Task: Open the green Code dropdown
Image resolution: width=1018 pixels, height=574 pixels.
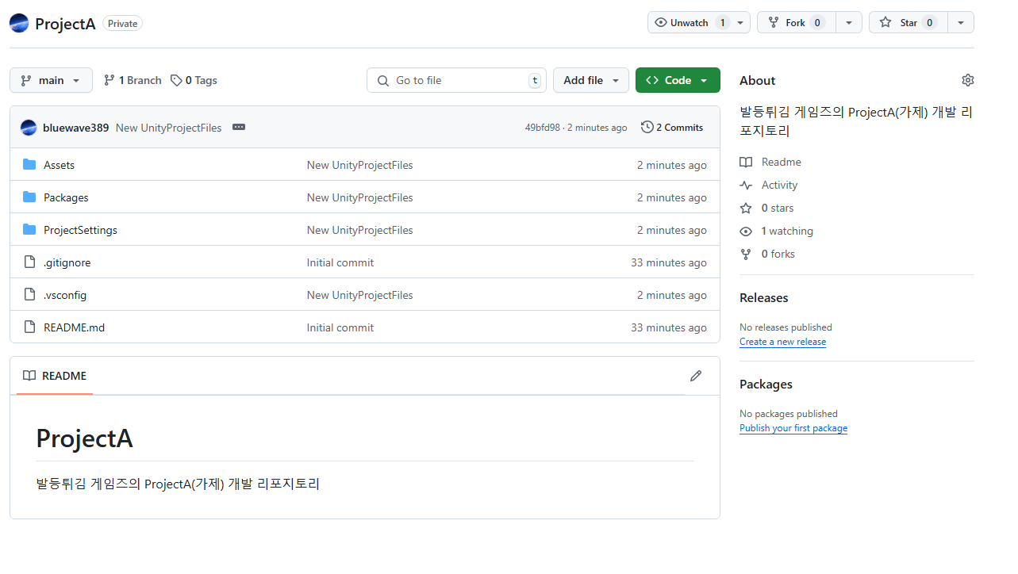Action: click(678, 80)
